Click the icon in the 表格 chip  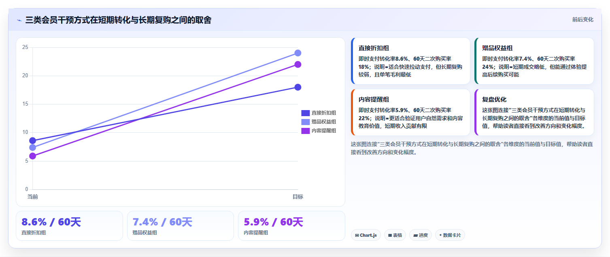click(x=390, y=235)
